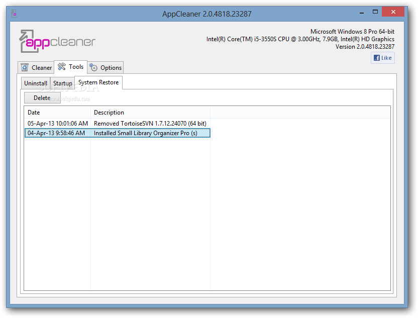Viewport: 418px width, 318px height.
Task: Sort by the Description column header
Action: [150, 113]
